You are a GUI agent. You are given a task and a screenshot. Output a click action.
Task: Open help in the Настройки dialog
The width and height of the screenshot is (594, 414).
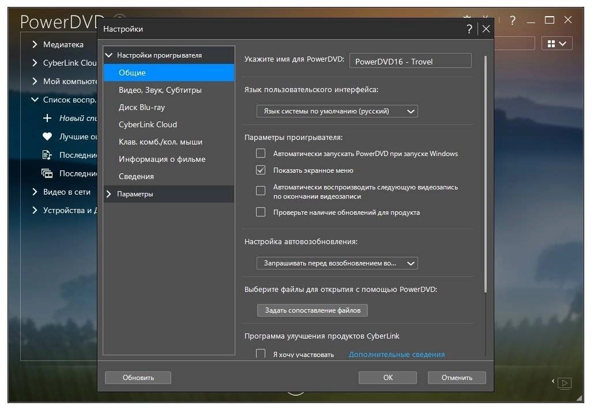point(469,29)
